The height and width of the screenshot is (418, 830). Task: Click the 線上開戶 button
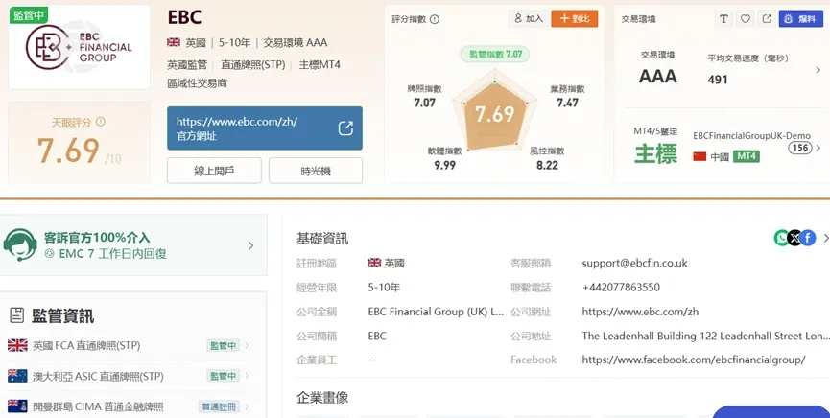click(x=214, y=171)
